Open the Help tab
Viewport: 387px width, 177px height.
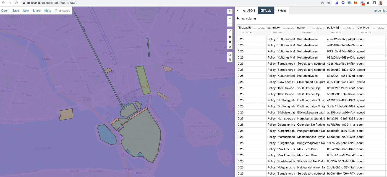[x=281, y=11]
